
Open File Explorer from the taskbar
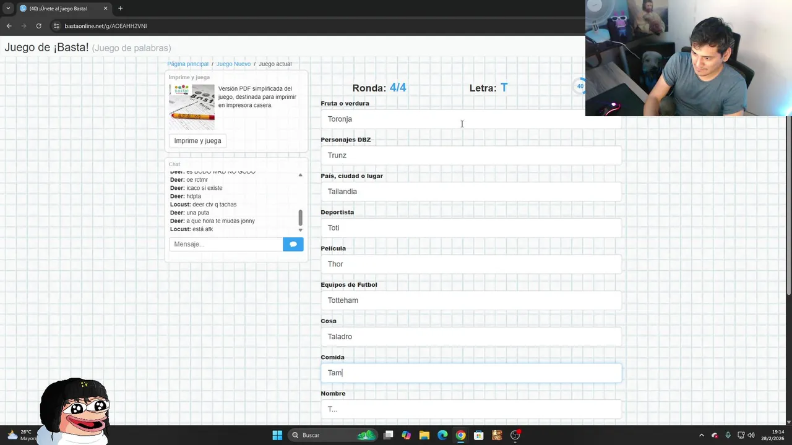[424, 435]
